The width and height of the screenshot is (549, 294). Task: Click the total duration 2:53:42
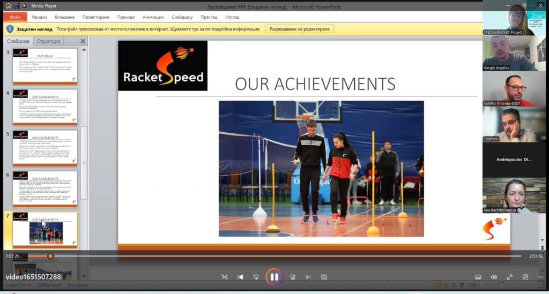pyautogui.click(x=536, y=256)
